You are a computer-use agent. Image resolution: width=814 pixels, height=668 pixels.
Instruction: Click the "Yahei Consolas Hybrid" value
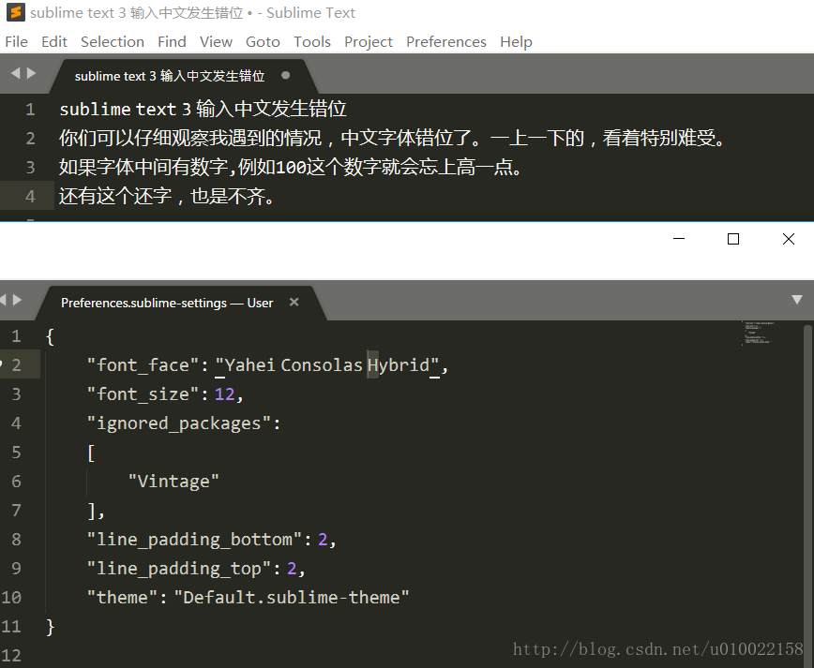click(327, 365)
